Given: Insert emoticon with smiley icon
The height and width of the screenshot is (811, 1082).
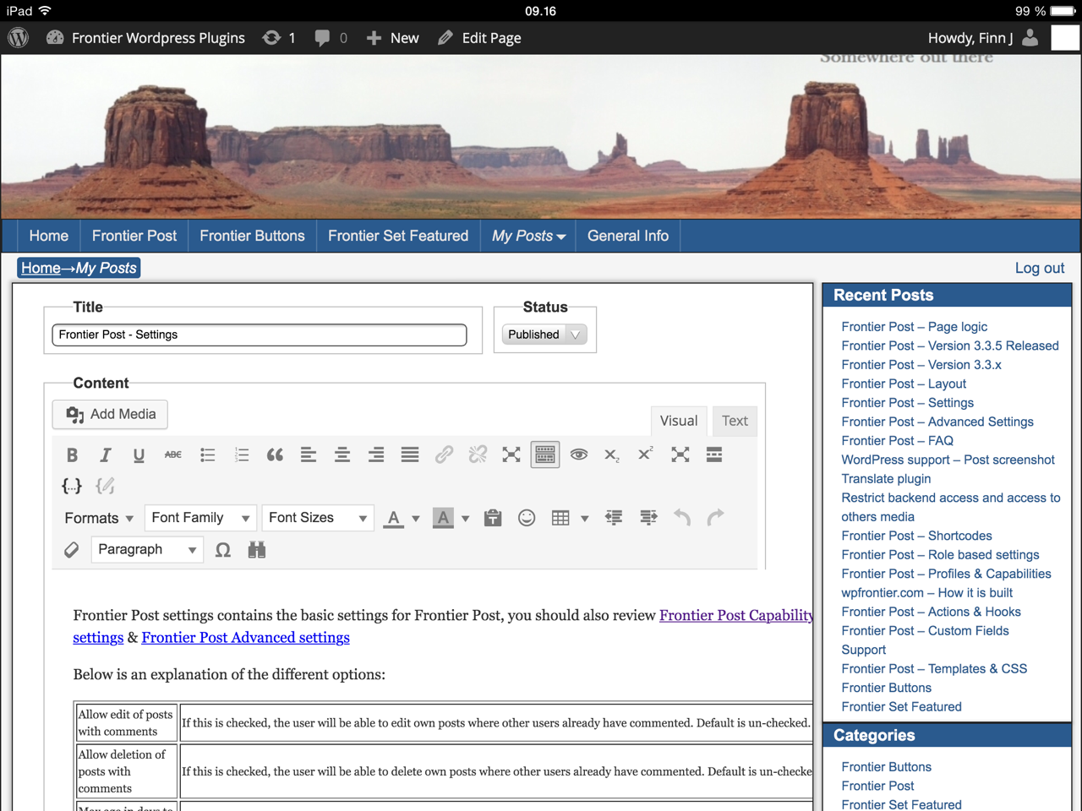Looking at the screenshot, I should pyautogui.click(x=527, y=518).
